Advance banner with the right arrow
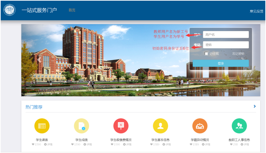The width and height of the screenshot is (266, 153). tap(243, 60)
